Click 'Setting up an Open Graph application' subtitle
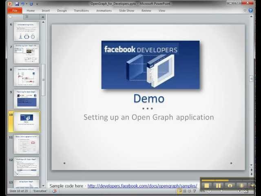Viewport: 261px width, 196px height. click(148, 117)
